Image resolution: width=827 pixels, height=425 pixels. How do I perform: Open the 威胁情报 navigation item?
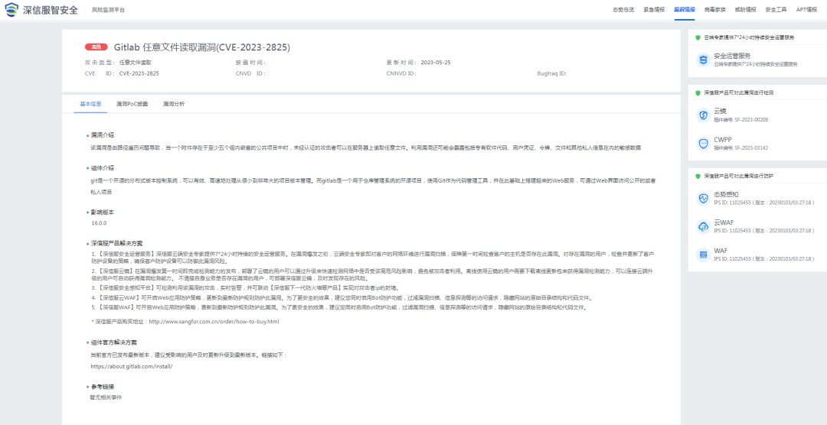click(x=745, y=10)
